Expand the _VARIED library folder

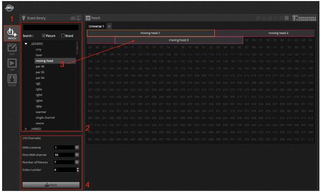click(26, 129)
